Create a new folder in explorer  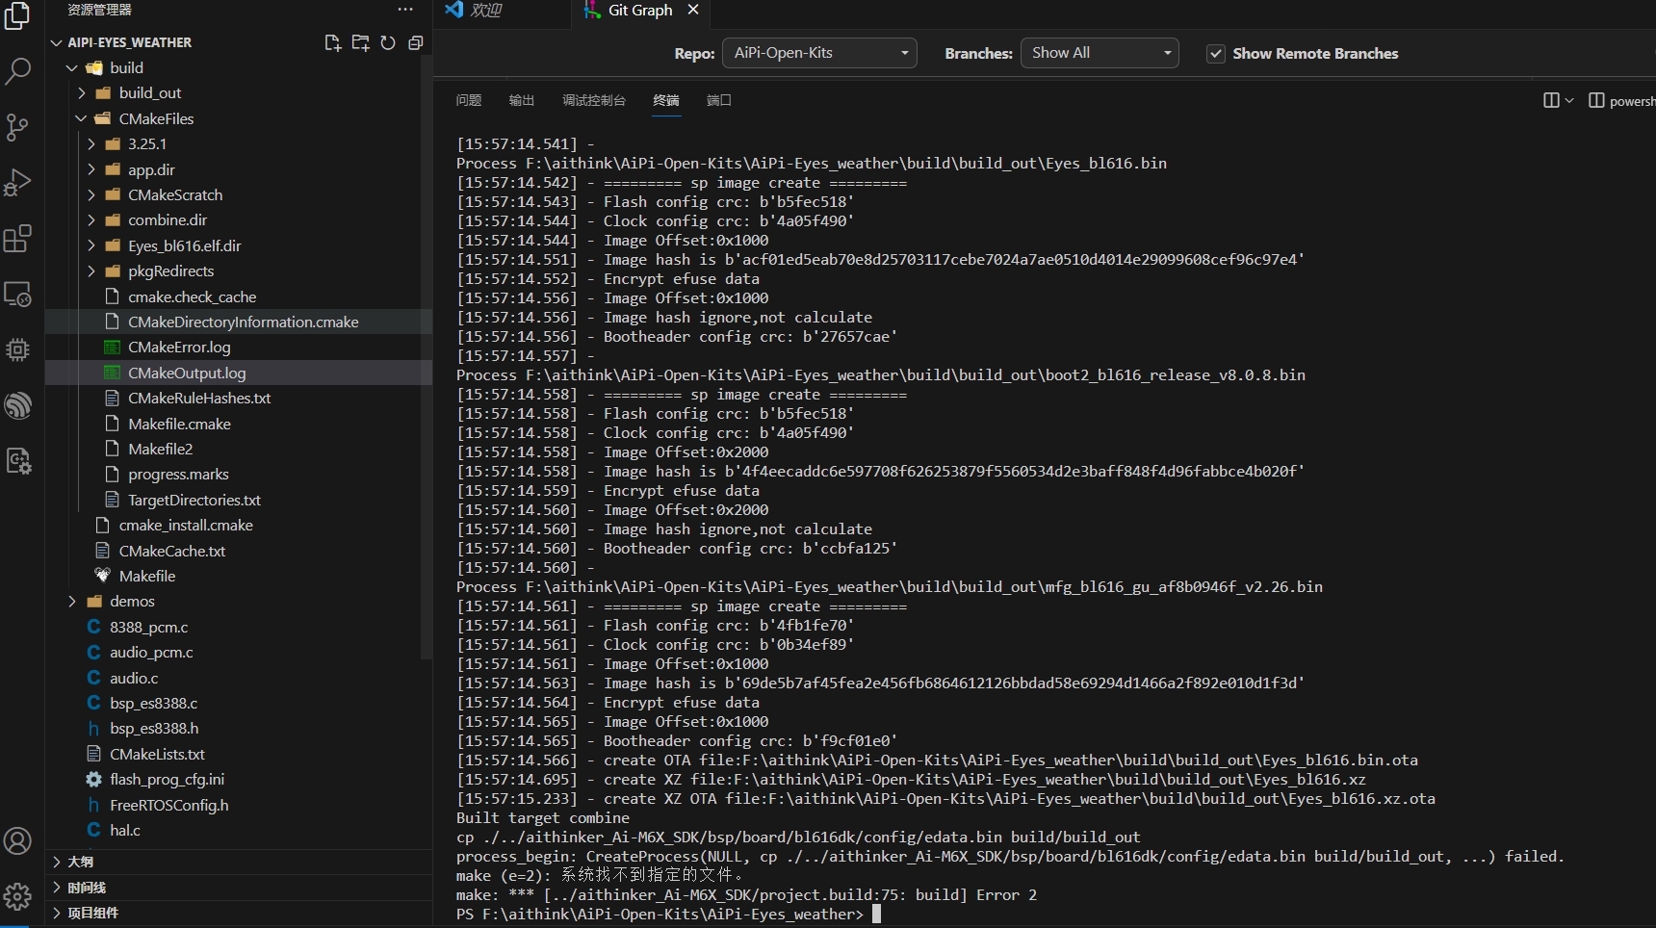click(x=360, y=42)
